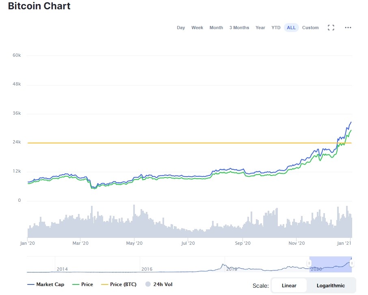Click the 12k y-axis label
368x295 pixels.
pyautogui.click(x=17, y=171)
